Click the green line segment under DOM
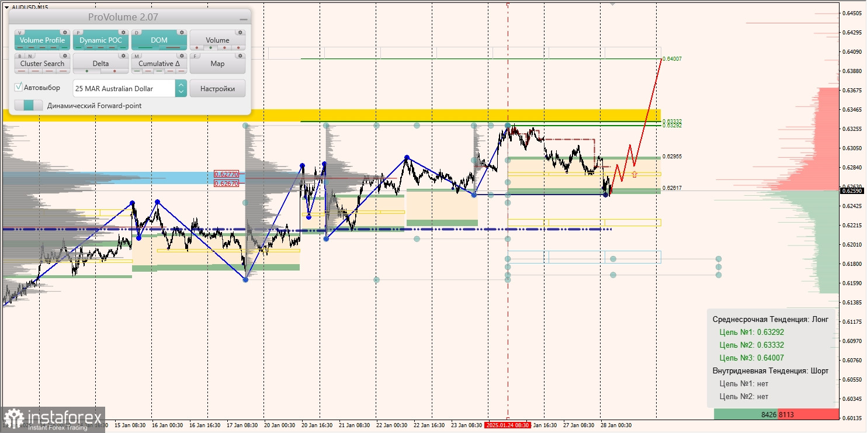 [145, 47]
